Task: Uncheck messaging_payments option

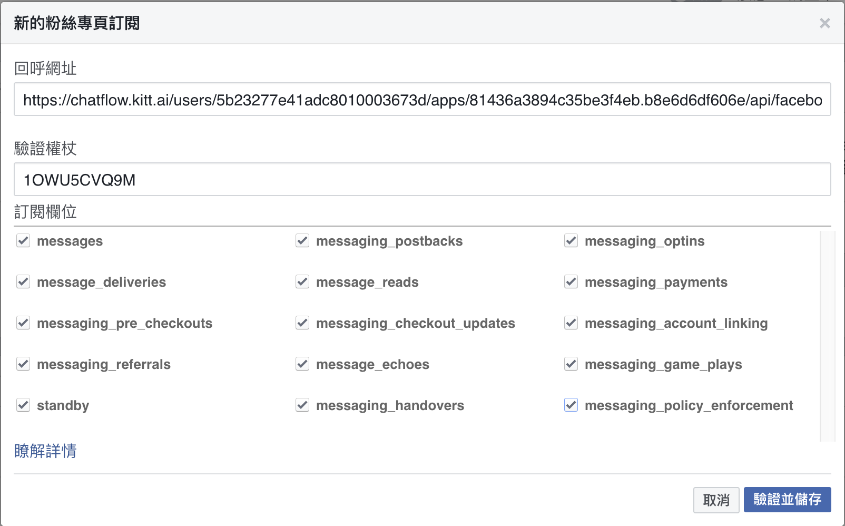Action: 571,282
